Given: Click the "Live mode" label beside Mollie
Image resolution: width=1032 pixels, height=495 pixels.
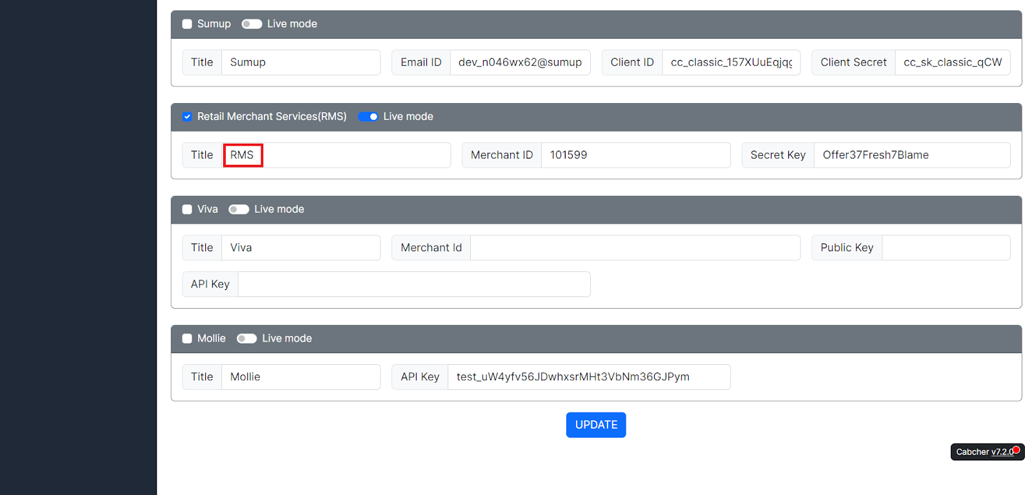Looking at the screenshot, I should tap(287, 338).
